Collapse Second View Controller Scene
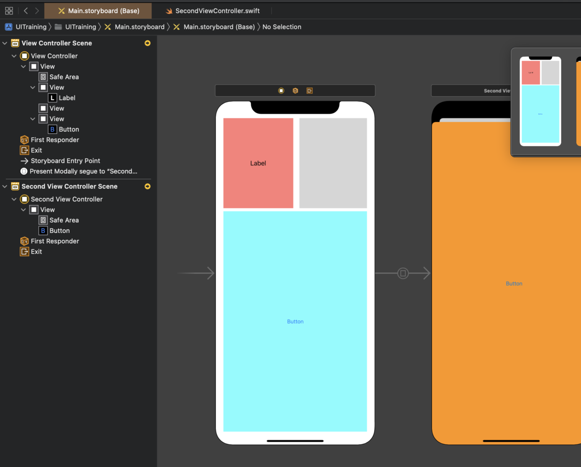This screenshot has width=581, height=467. 5,186
